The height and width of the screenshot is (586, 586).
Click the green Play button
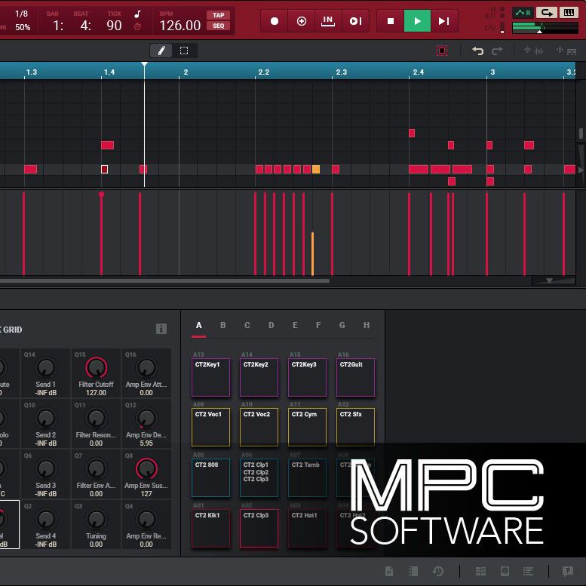[x=417, y=21]
